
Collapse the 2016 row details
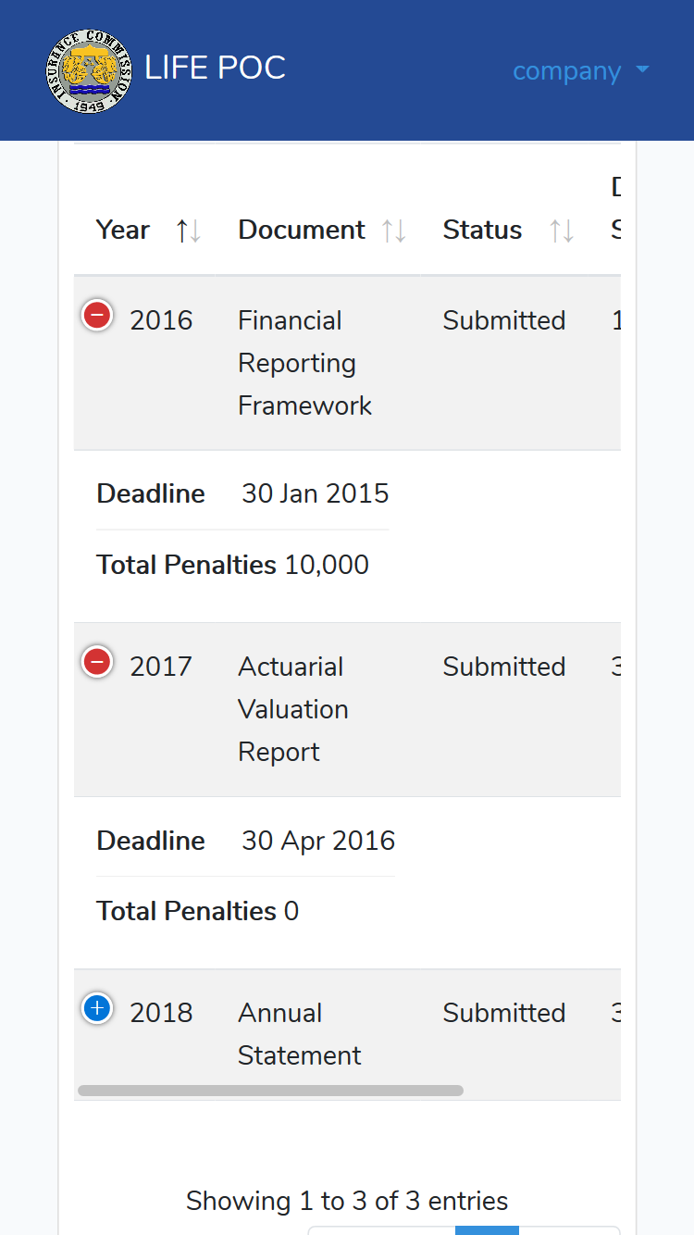pyautogui.click(x=97, y=316)
